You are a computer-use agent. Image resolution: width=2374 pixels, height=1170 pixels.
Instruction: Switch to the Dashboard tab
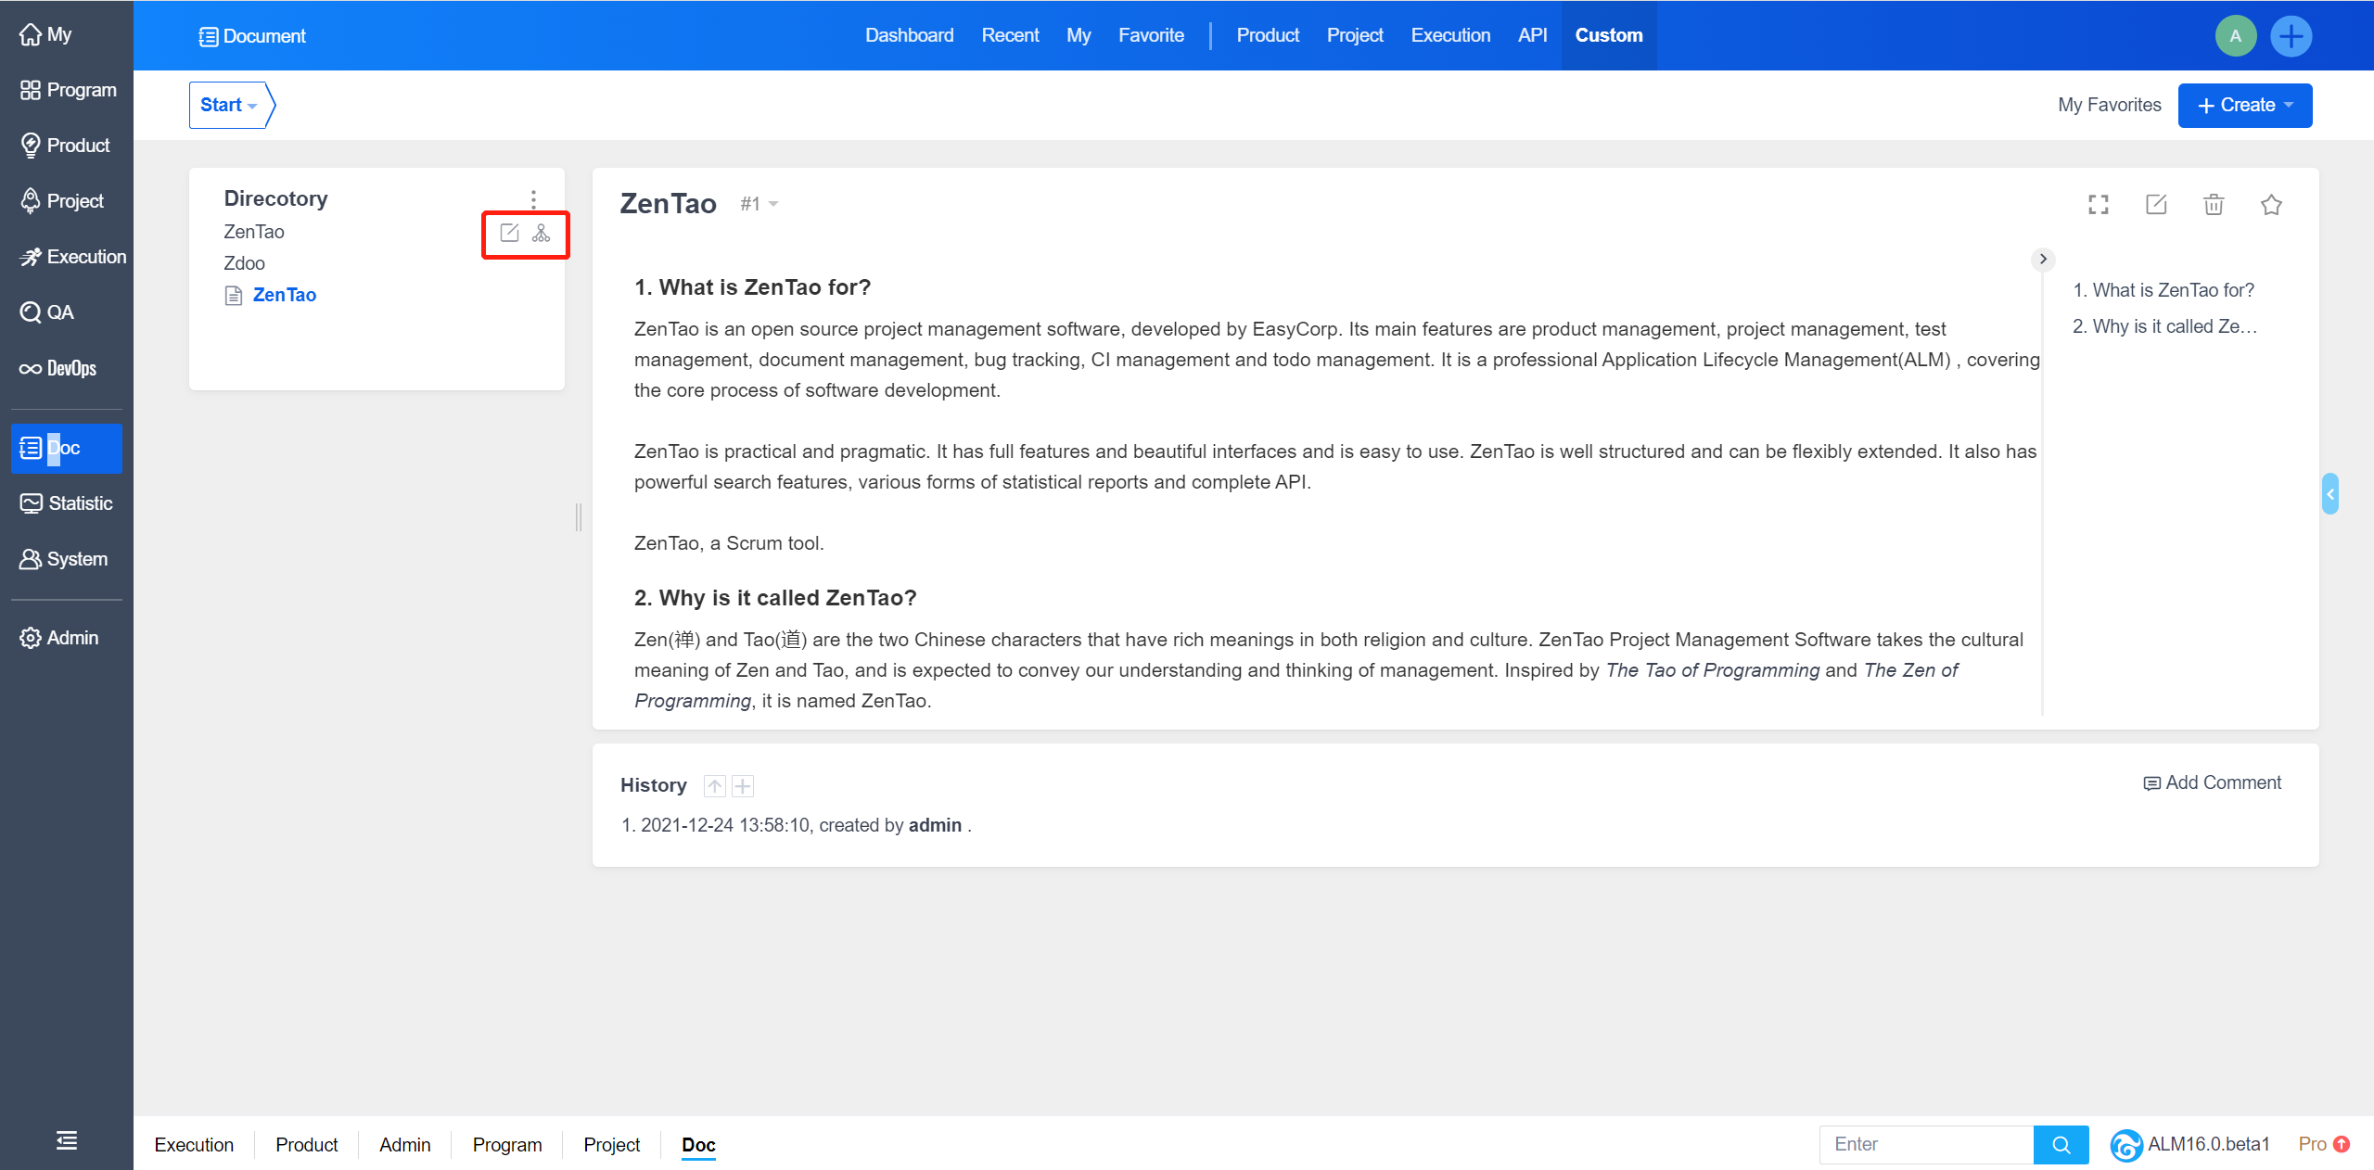(x=909, y=35)
